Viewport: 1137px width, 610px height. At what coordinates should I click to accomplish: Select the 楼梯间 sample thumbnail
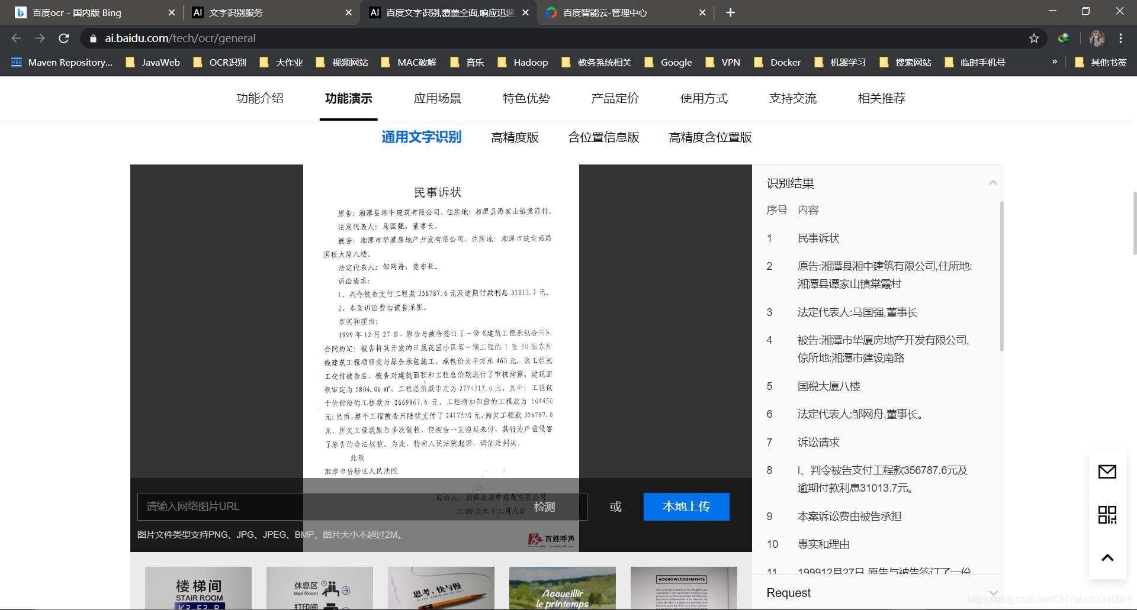[x=198, y=588]
